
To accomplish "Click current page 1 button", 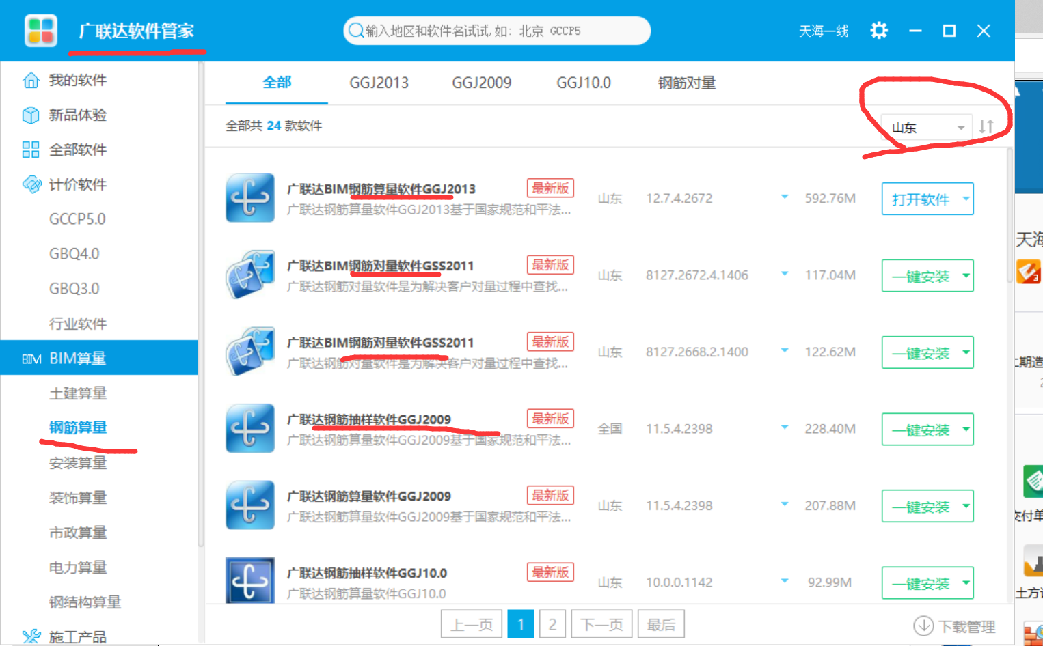I will point(521,624).
